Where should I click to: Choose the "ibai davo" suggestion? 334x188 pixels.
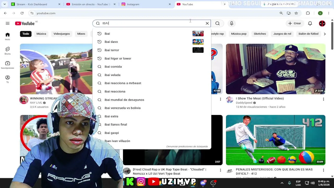(151, 42)
